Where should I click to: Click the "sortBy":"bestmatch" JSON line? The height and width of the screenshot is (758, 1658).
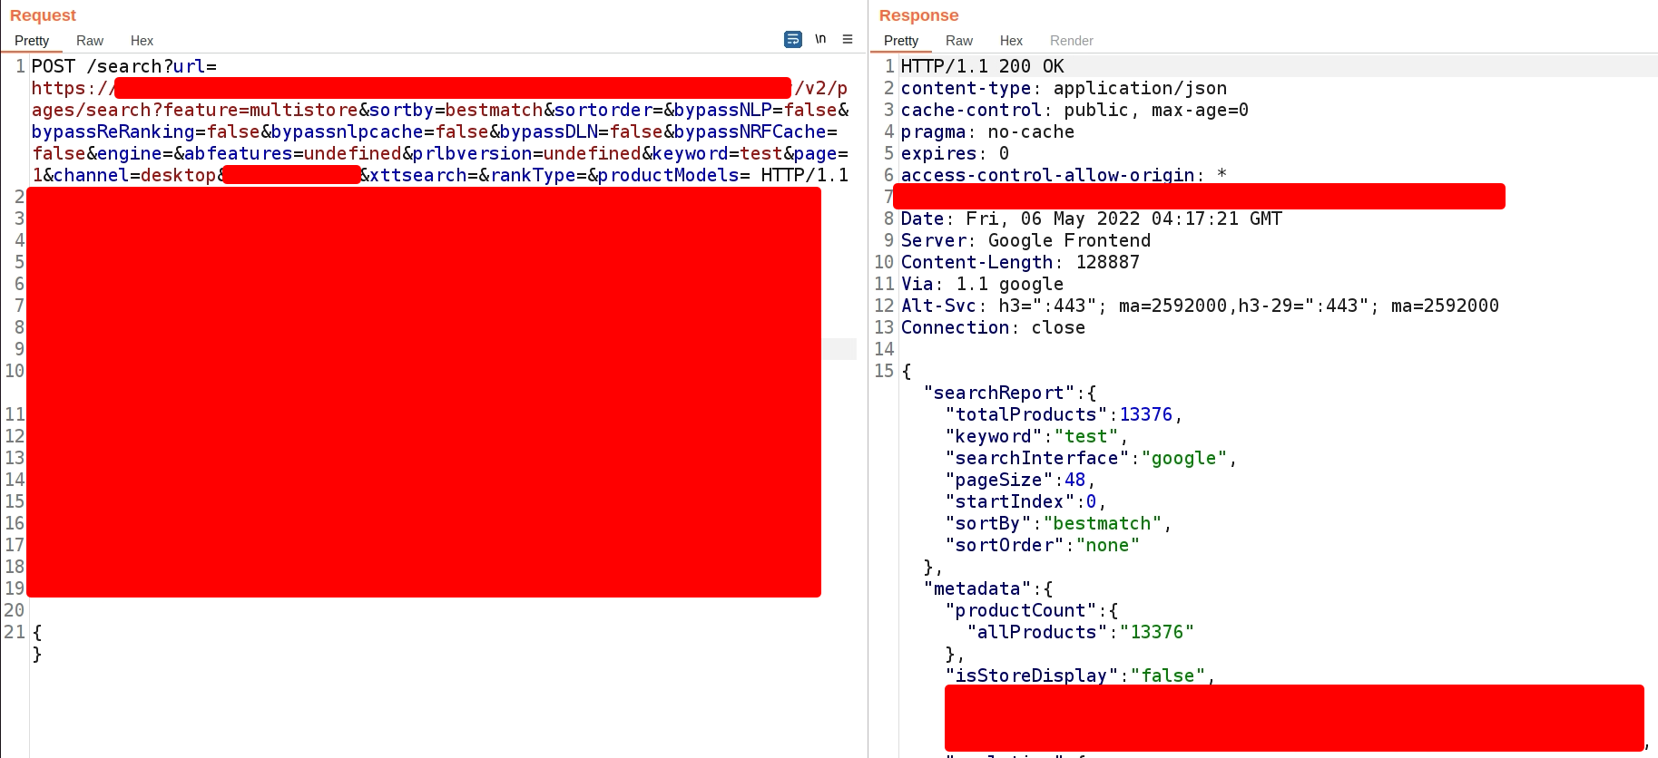click(1059, 523)
